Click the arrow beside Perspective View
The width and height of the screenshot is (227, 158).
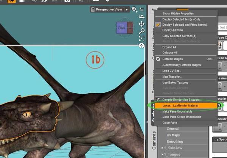click(127, 9)
